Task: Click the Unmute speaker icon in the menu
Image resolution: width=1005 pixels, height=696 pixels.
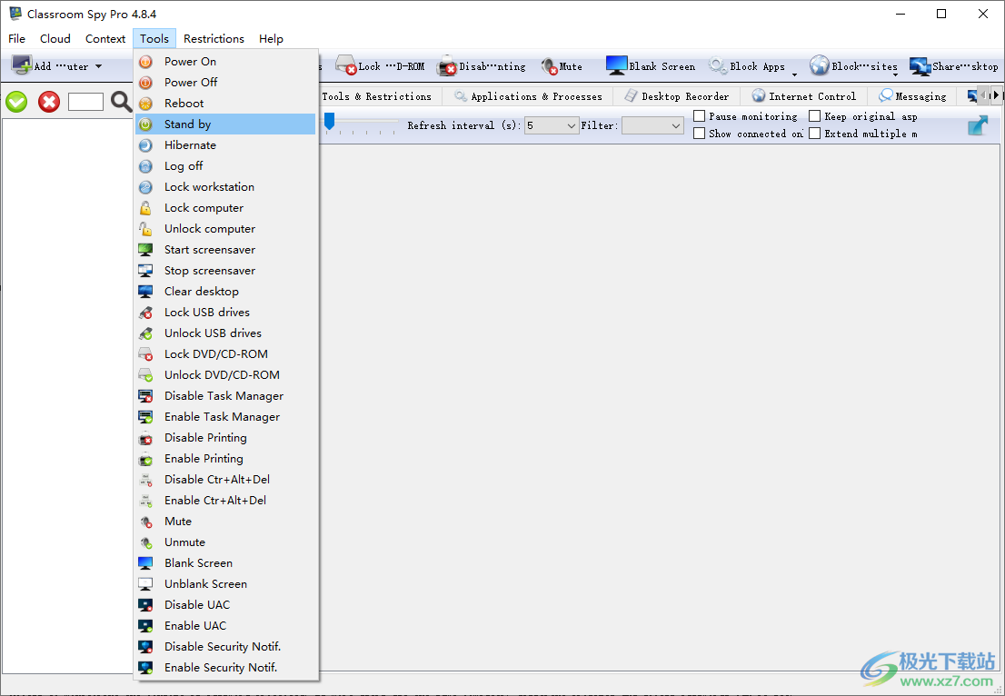Action: pos(146,542)
